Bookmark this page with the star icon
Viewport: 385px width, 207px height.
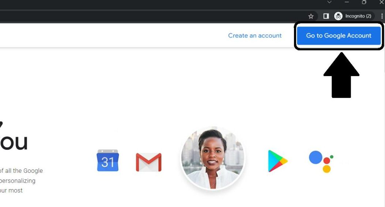(x=311, y=16)
